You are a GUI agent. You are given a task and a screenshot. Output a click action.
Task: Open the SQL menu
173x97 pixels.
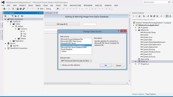click(x=52, y=5)
